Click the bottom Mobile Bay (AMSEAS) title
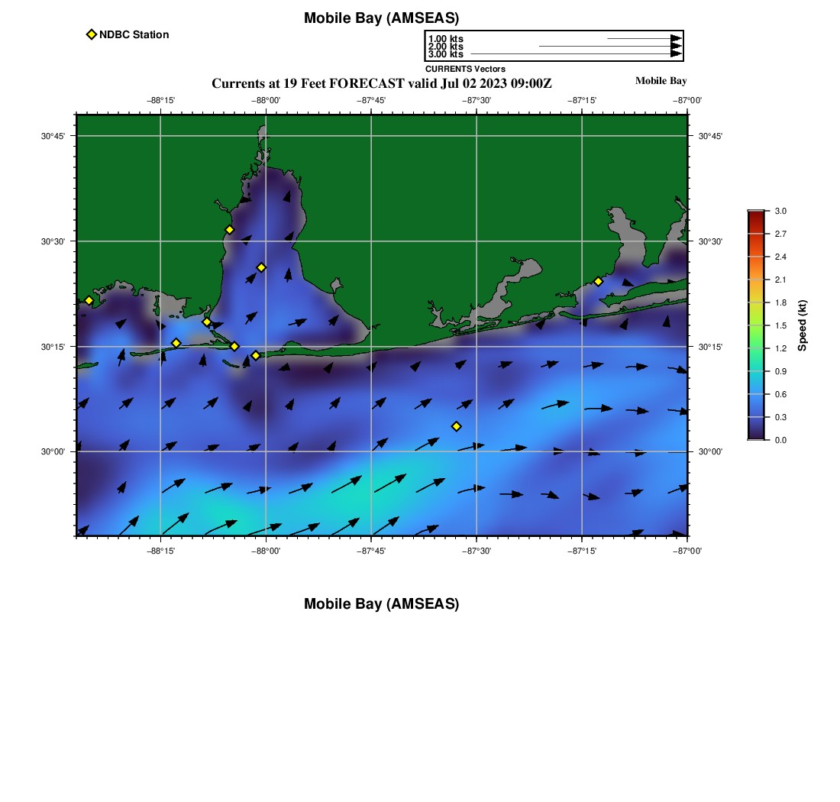The height and width of the screenshot is (802, 840). click(381, 604)
